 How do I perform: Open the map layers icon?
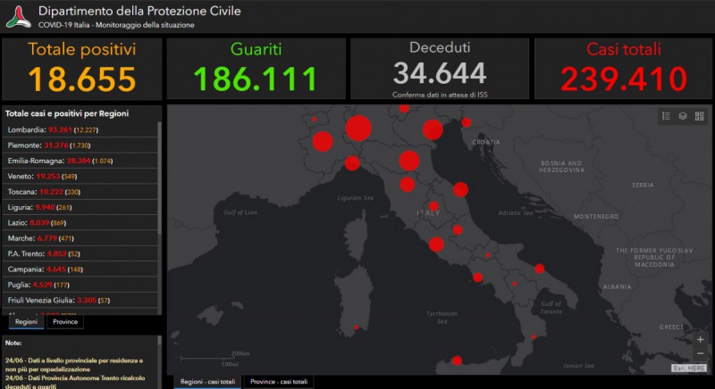pos(683,116)
